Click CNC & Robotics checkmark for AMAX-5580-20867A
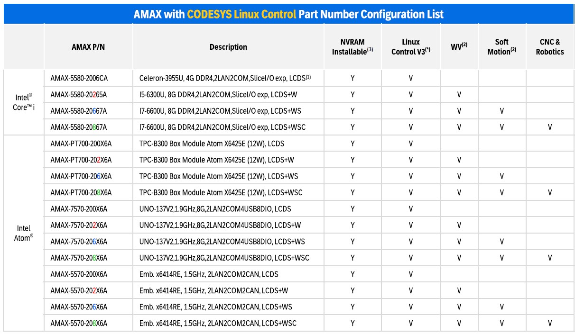The width and height of the screenshot is (575, 334). click(x=550, y=127)
